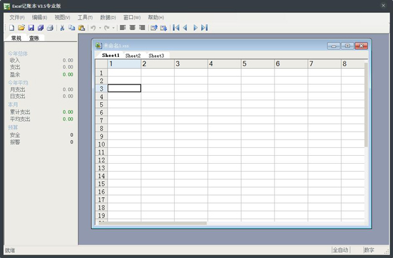Expand the Redo history dropdown arrow
The image size is (393, 258).
point(113,28)
